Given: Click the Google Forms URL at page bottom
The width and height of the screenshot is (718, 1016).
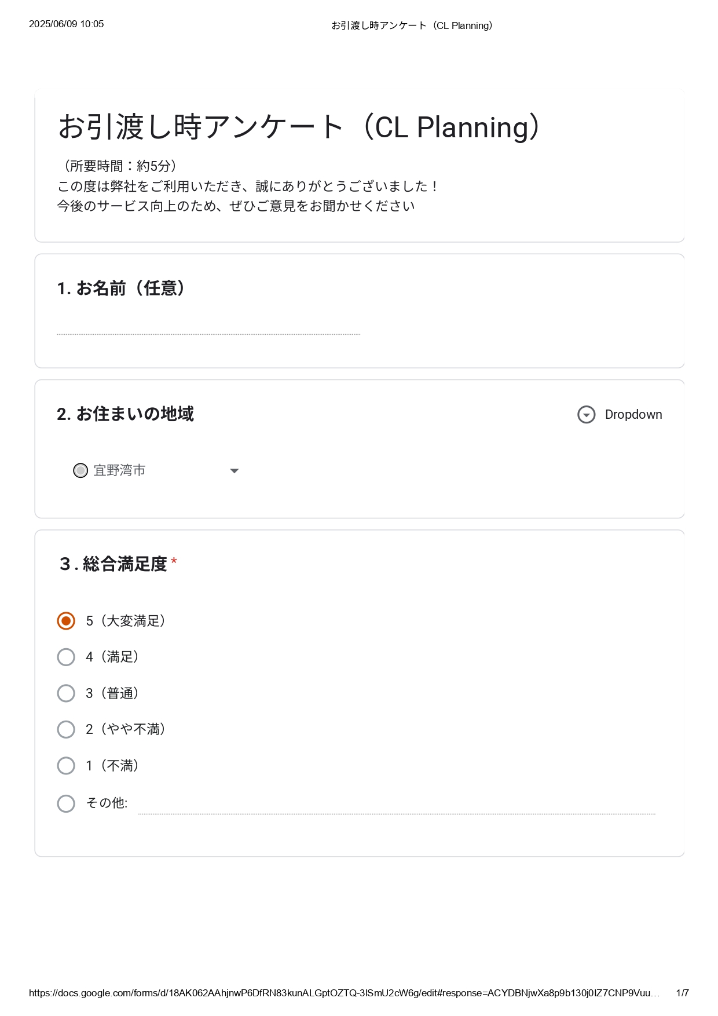Looking at the screenshot, I should click(x=344, y=993).
